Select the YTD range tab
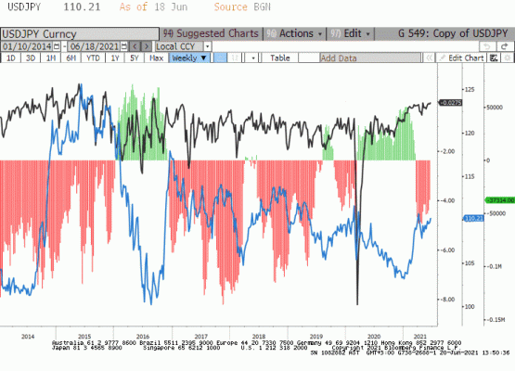 click(93, 58)
